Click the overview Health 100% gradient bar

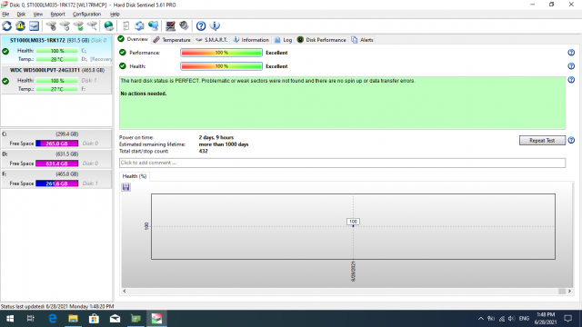(221, 66)
